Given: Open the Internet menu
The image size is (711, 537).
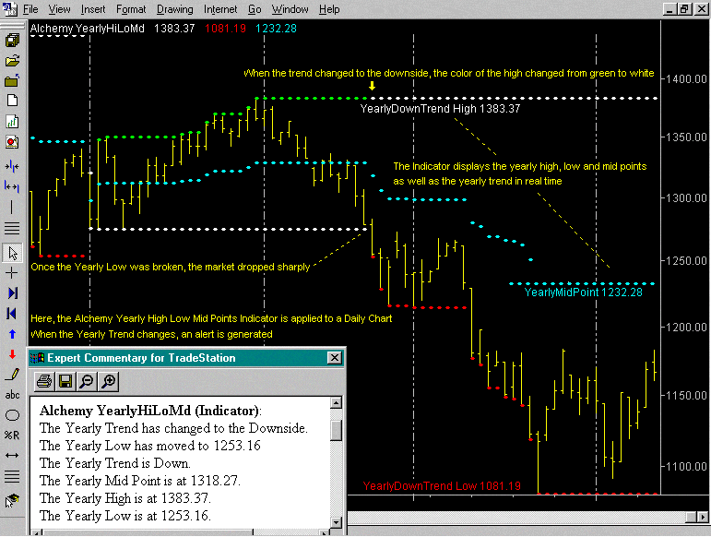Looking at the screenshot, I should coord(220,9).
